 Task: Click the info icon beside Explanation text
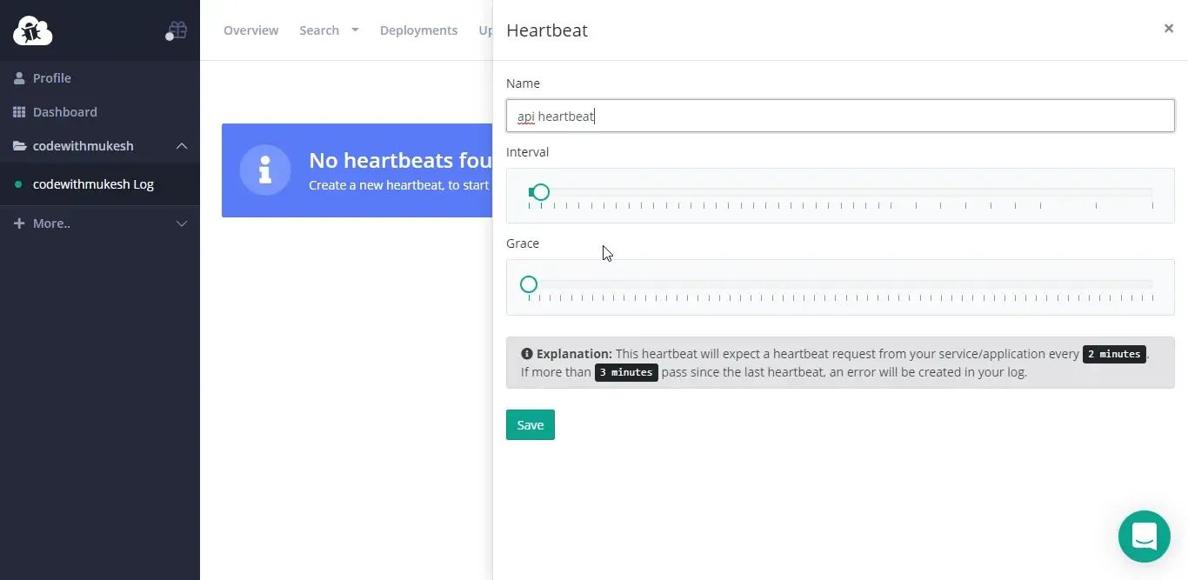click(527, 354)
